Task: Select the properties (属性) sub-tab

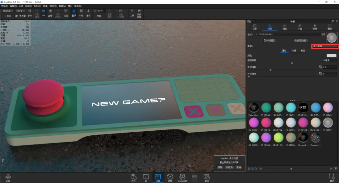Action: click(x=284, y=51)
